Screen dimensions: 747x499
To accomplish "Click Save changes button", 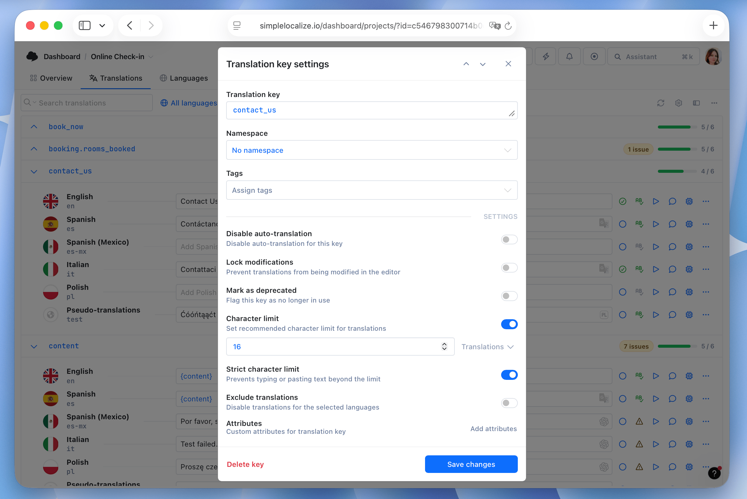I will coord(471,464).
